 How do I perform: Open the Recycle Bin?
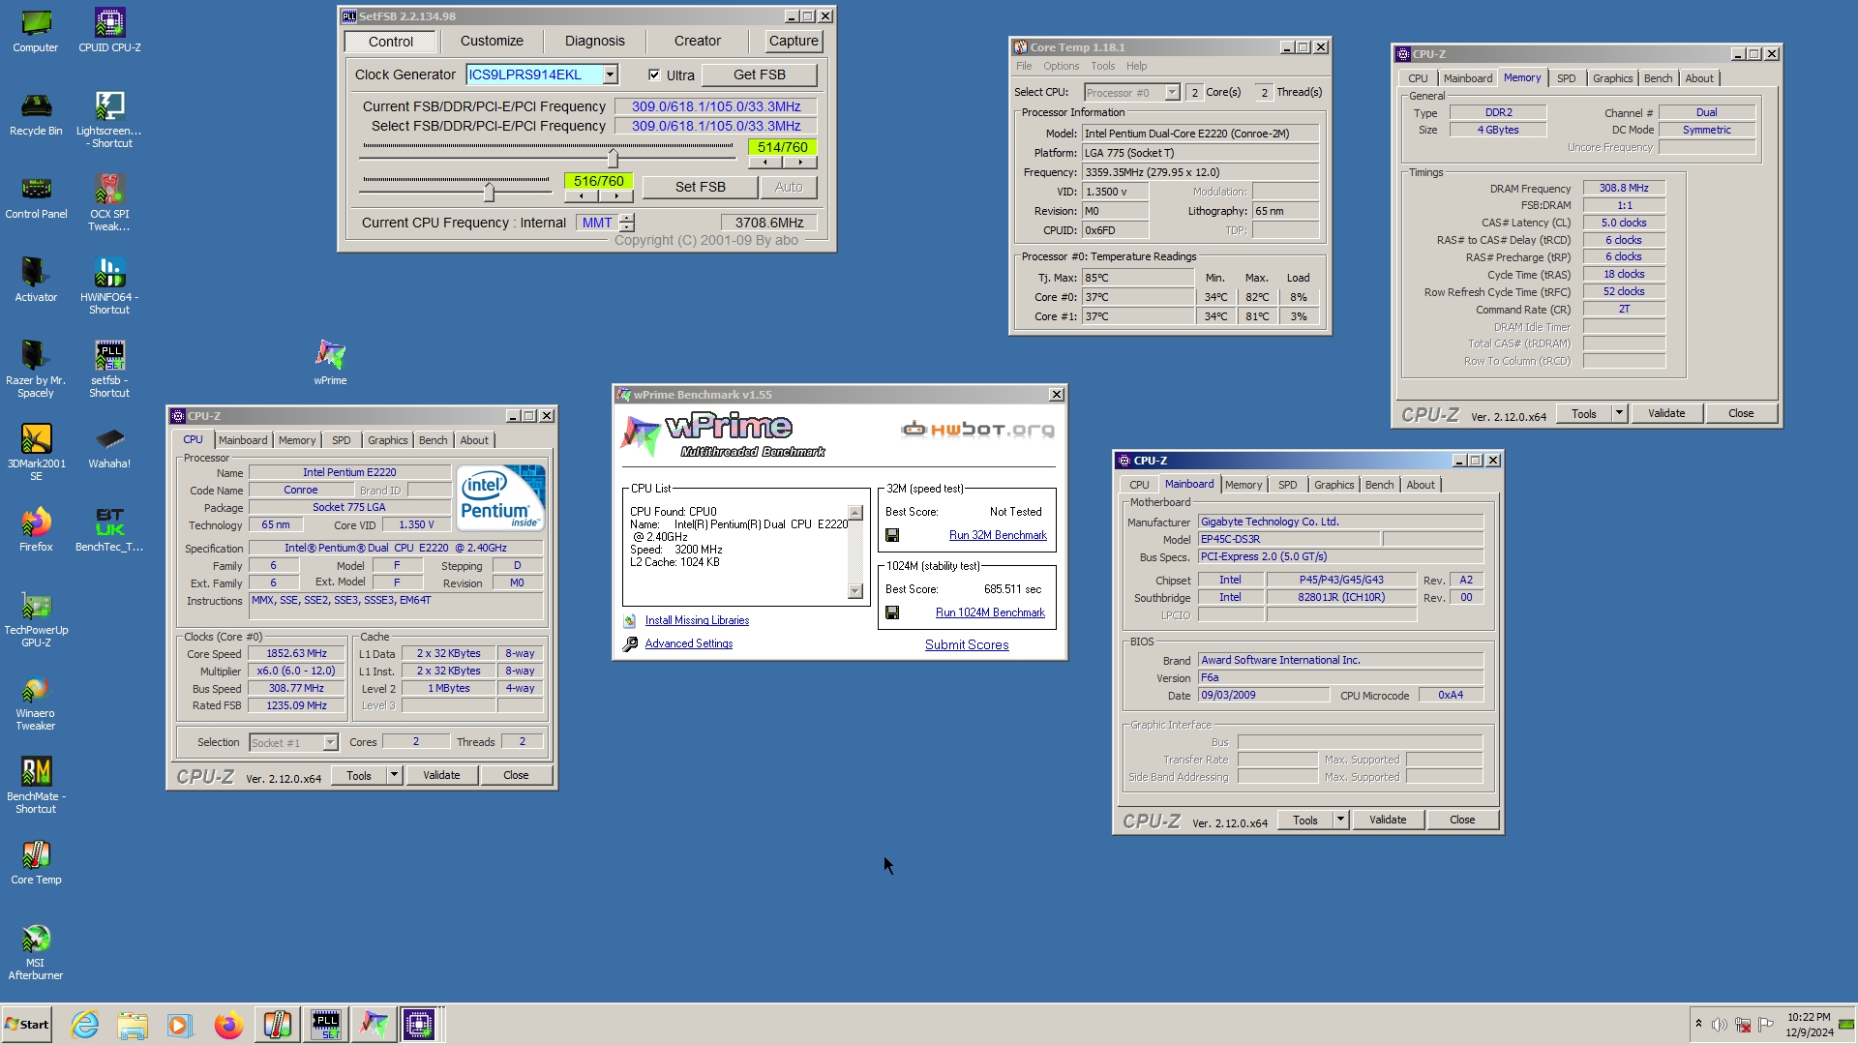tap(36, 112)
